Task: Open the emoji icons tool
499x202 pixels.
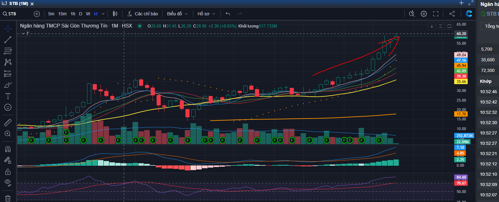Action: [x=8, y=107]
